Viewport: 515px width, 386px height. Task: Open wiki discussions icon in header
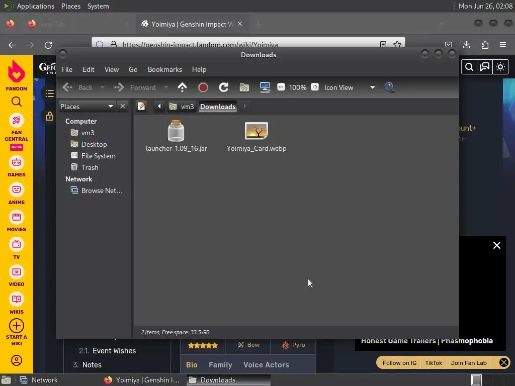click(485, 67)
